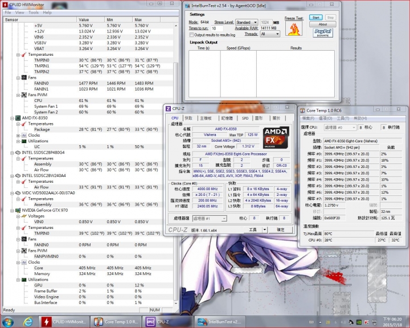The image size is (410, 328).
Task: Launch Internet Explorer from the taskbar
Action: click(x=27, y=322)
